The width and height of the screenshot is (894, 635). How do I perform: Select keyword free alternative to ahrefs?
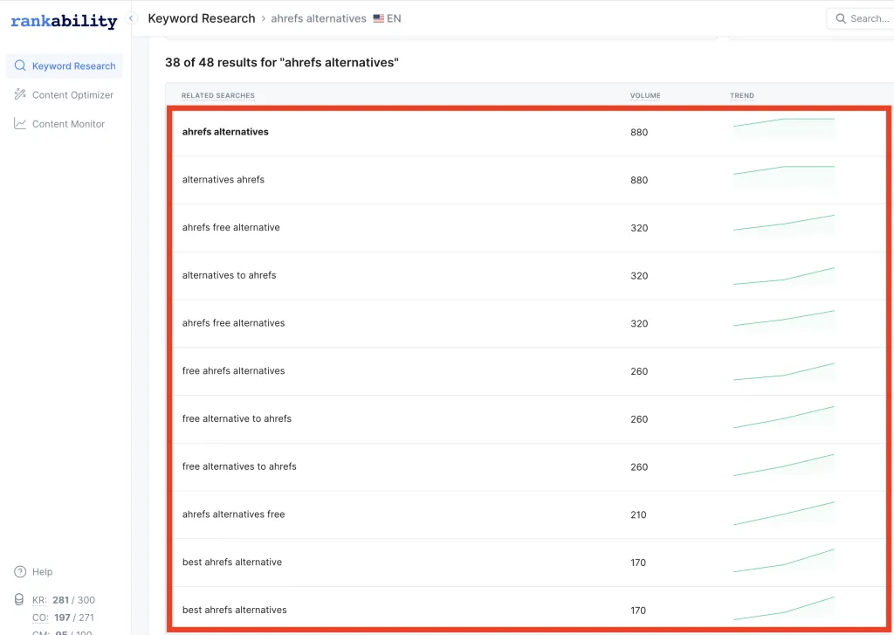point(237,418)
